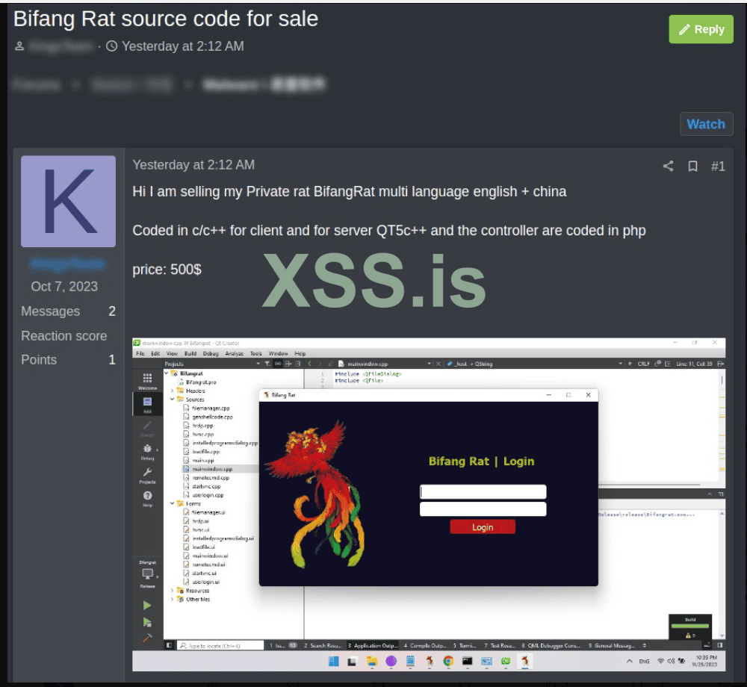Open the File menu in Qt Creator
The height and width of the screenshot is (687, 747).
(140, 354)
